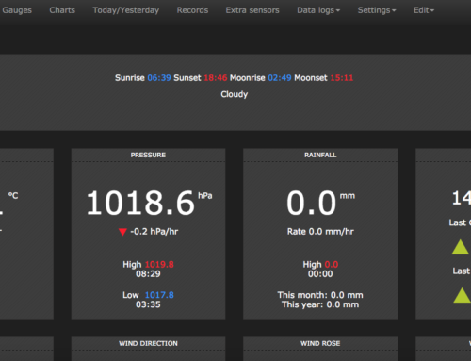Expand the Edit dropdown menu
Screen dimensions: 471x361
(x=424, y=10)
